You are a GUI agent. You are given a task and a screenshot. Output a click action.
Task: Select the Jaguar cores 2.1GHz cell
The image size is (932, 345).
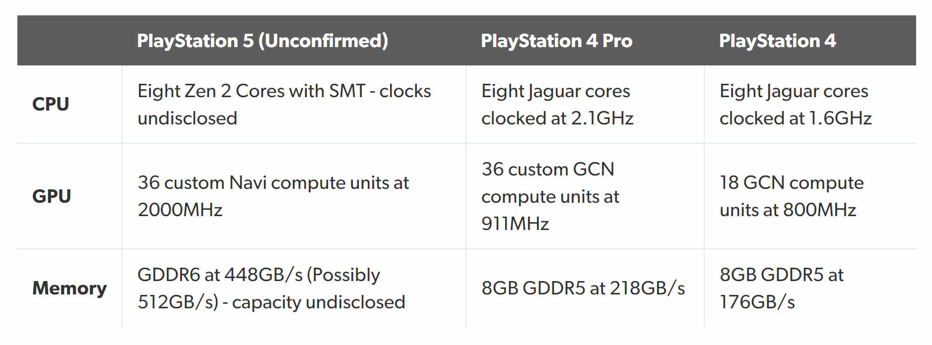tap(557, 105)
